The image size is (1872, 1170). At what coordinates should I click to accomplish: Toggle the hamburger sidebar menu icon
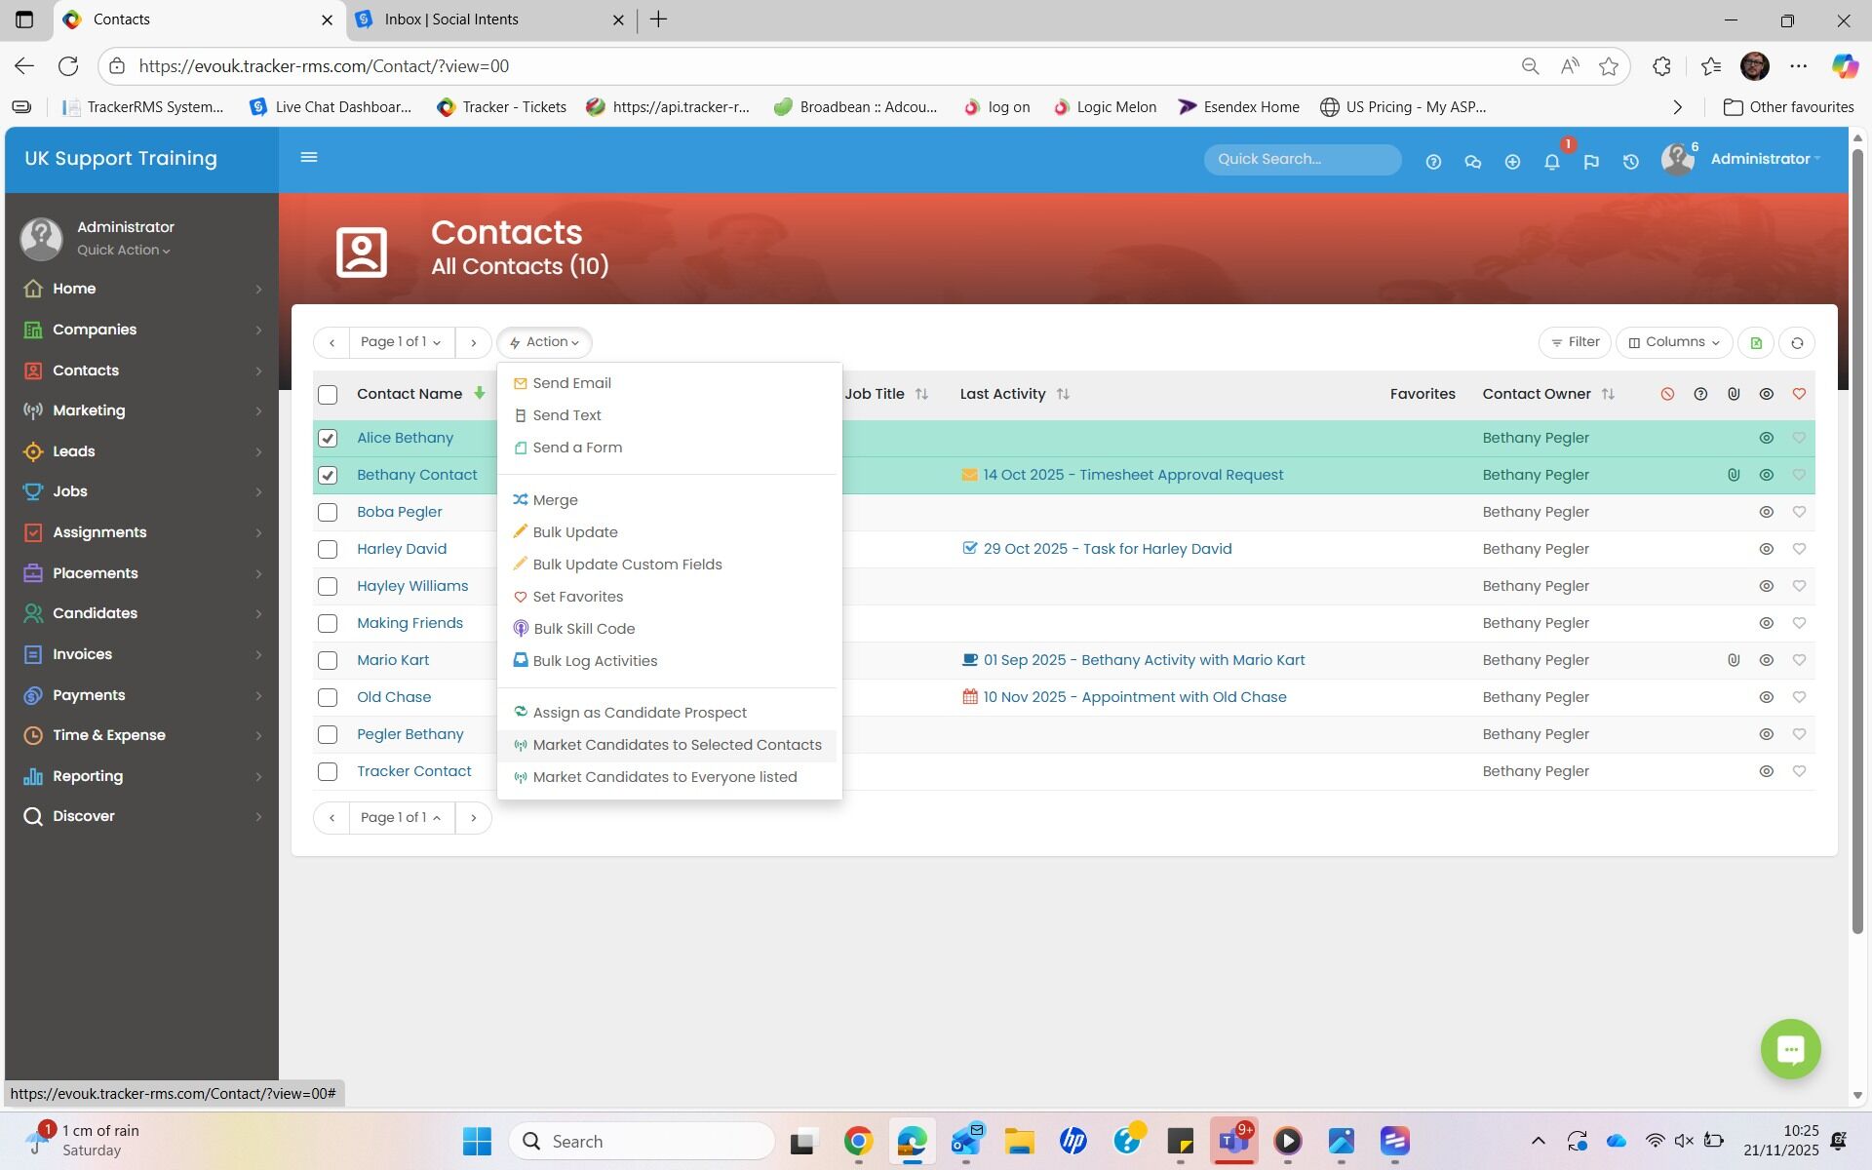point(309,157)
